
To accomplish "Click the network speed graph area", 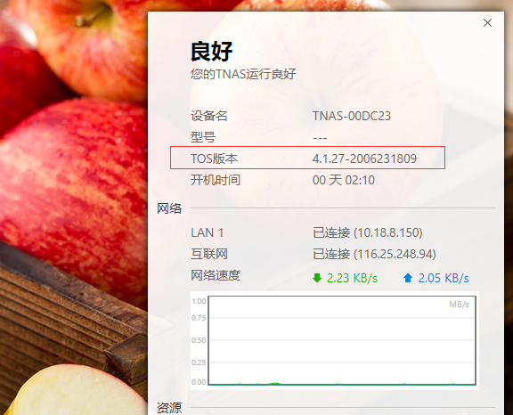I will click(342, 340).
